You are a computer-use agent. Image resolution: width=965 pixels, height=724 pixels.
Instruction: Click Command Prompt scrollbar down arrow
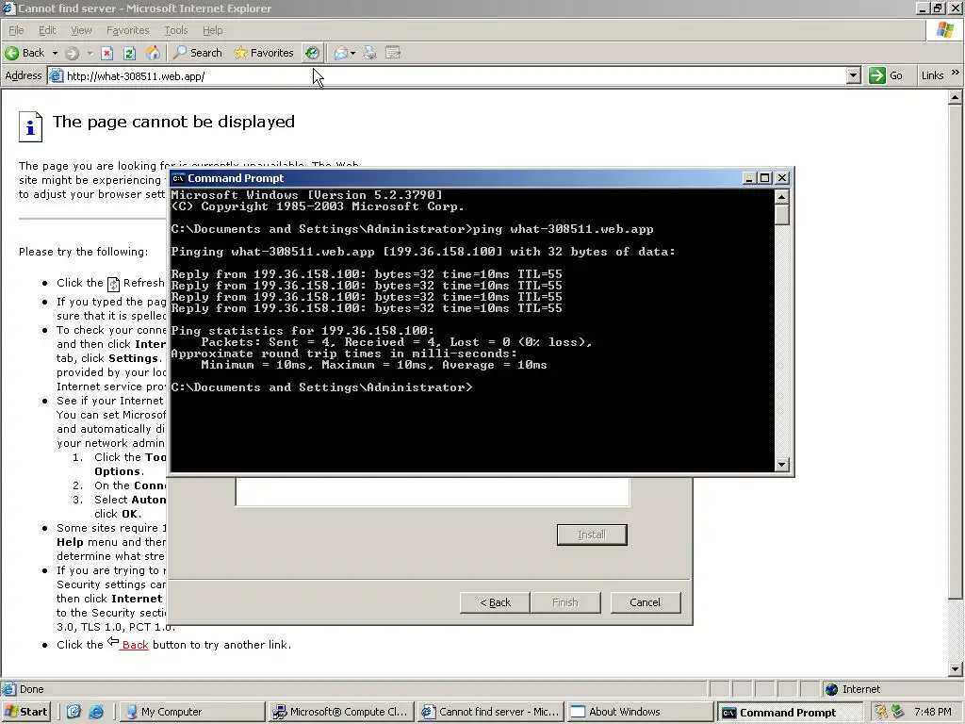click(781, 464)
